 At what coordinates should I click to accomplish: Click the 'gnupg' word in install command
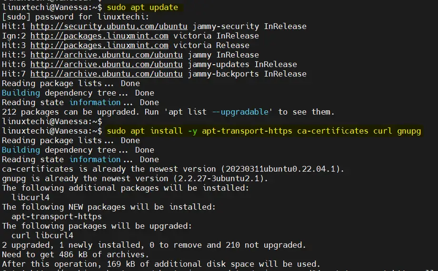(409, 131)
